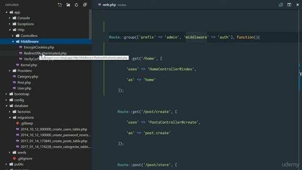302x170 pixels.
Task: Select the Middleware folder row
Action: click(x=46, y=42)
